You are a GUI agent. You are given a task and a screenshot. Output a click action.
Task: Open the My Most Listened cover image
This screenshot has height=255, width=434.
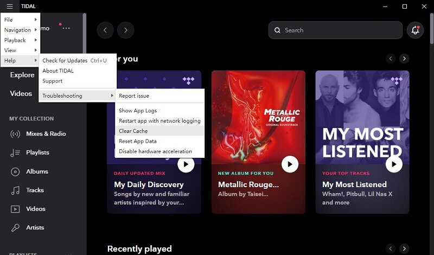point(362,117)
